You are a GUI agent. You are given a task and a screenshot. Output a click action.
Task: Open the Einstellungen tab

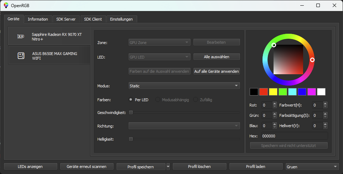pyautogui.click(x=121, y=19)
